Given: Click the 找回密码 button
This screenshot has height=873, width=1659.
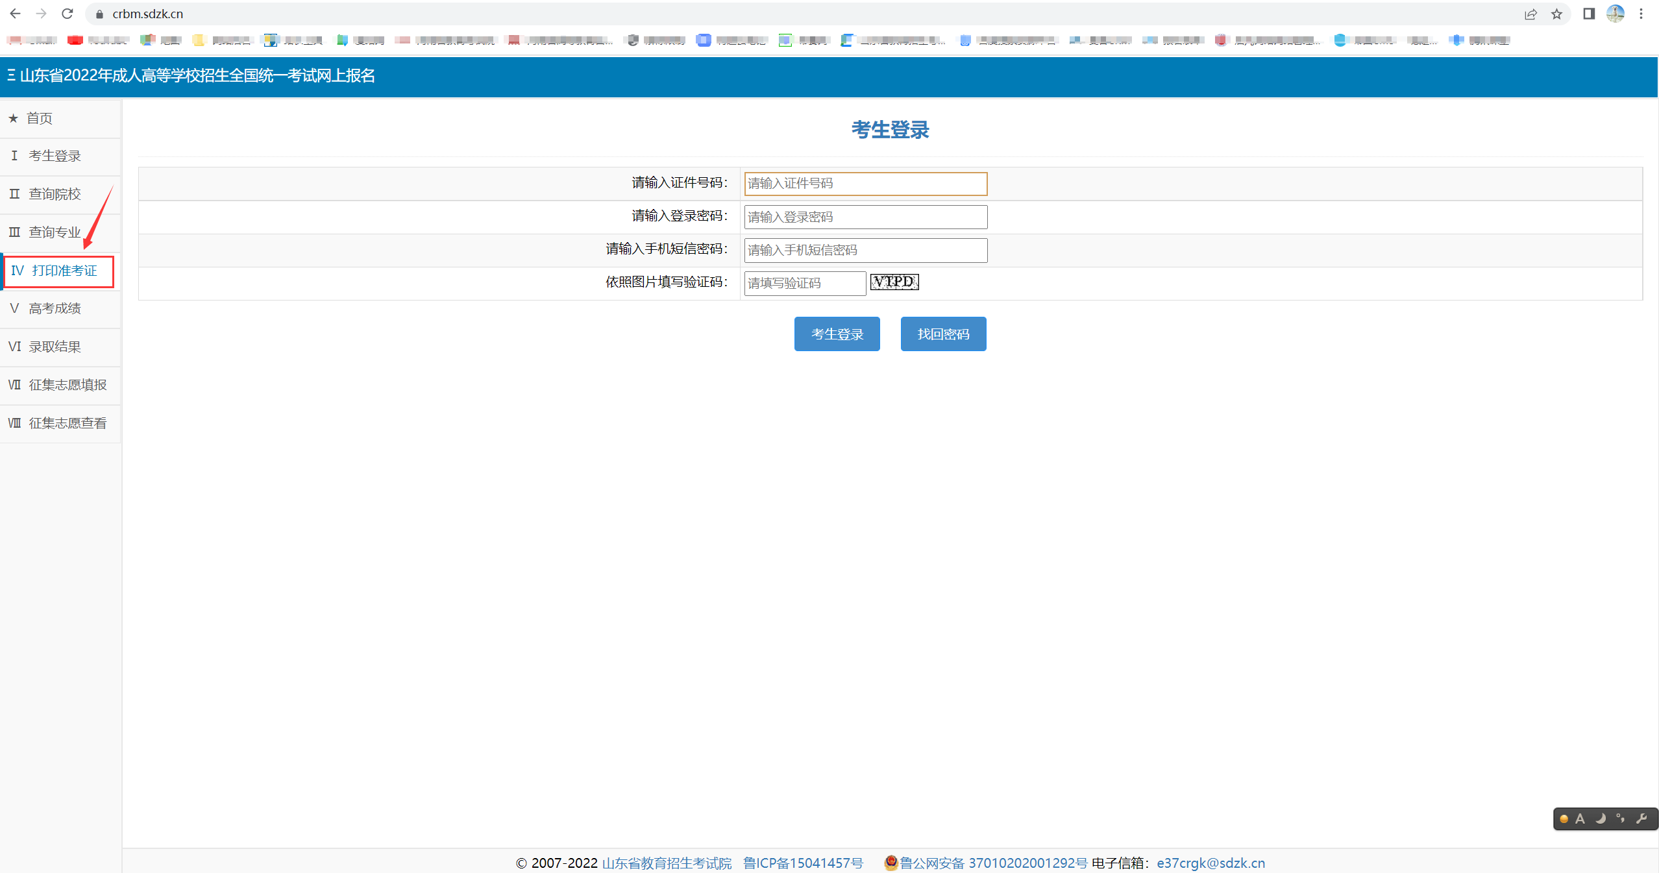Looking at the screenshot, I should (x=943, y=334).
